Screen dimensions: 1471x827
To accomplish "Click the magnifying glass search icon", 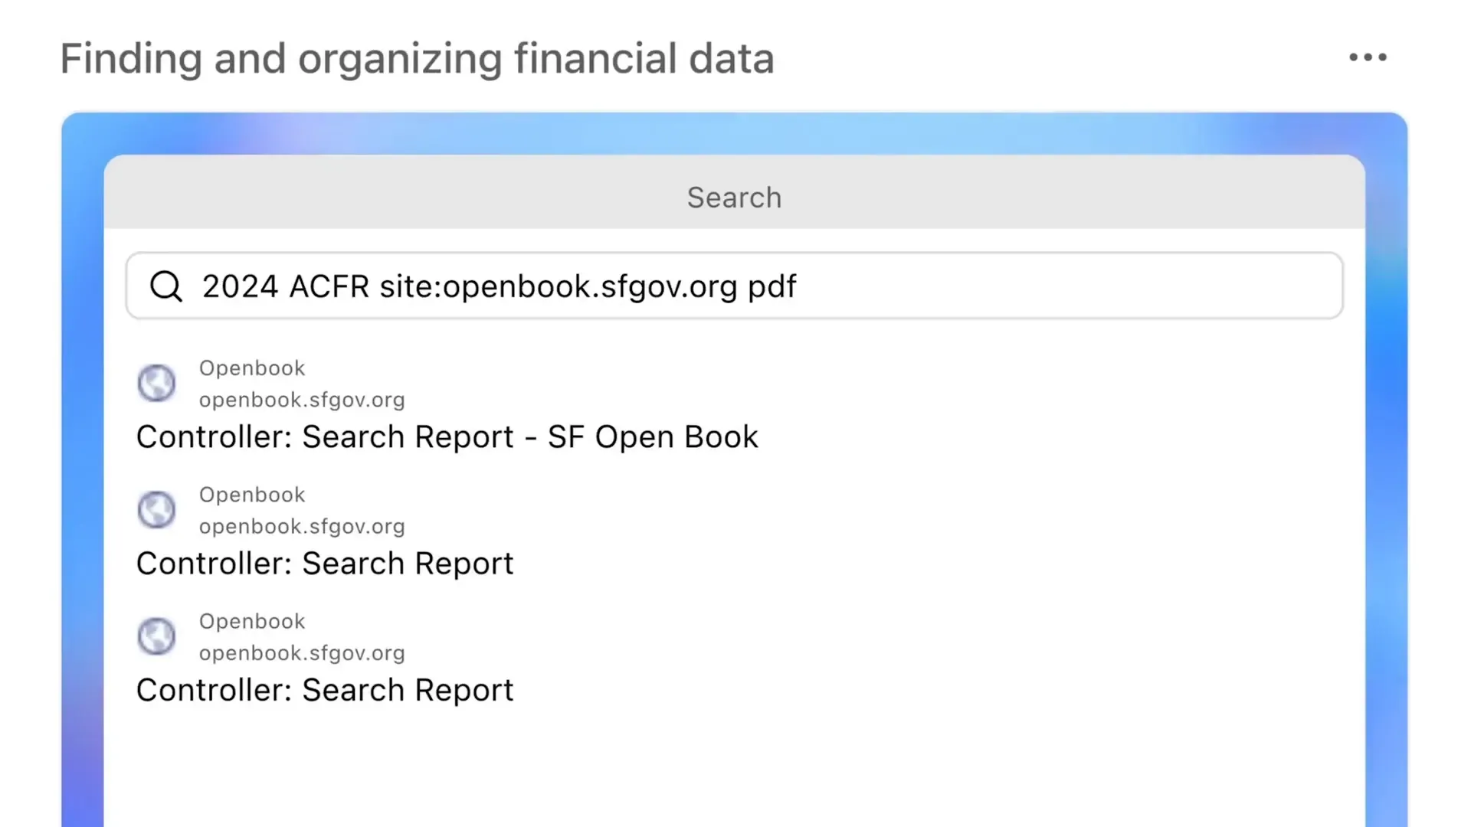I will coord(165,286).
